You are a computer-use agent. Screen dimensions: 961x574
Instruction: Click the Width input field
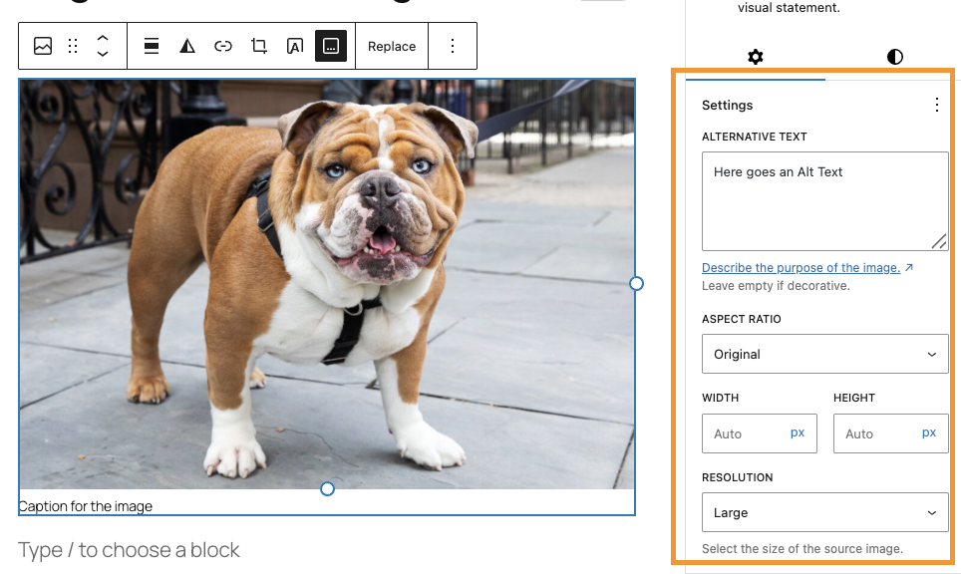click(748, 433)
